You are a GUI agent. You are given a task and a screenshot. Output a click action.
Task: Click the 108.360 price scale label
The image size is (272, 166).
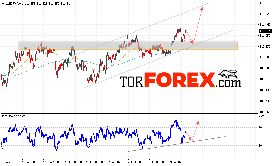tap(265, 112)
